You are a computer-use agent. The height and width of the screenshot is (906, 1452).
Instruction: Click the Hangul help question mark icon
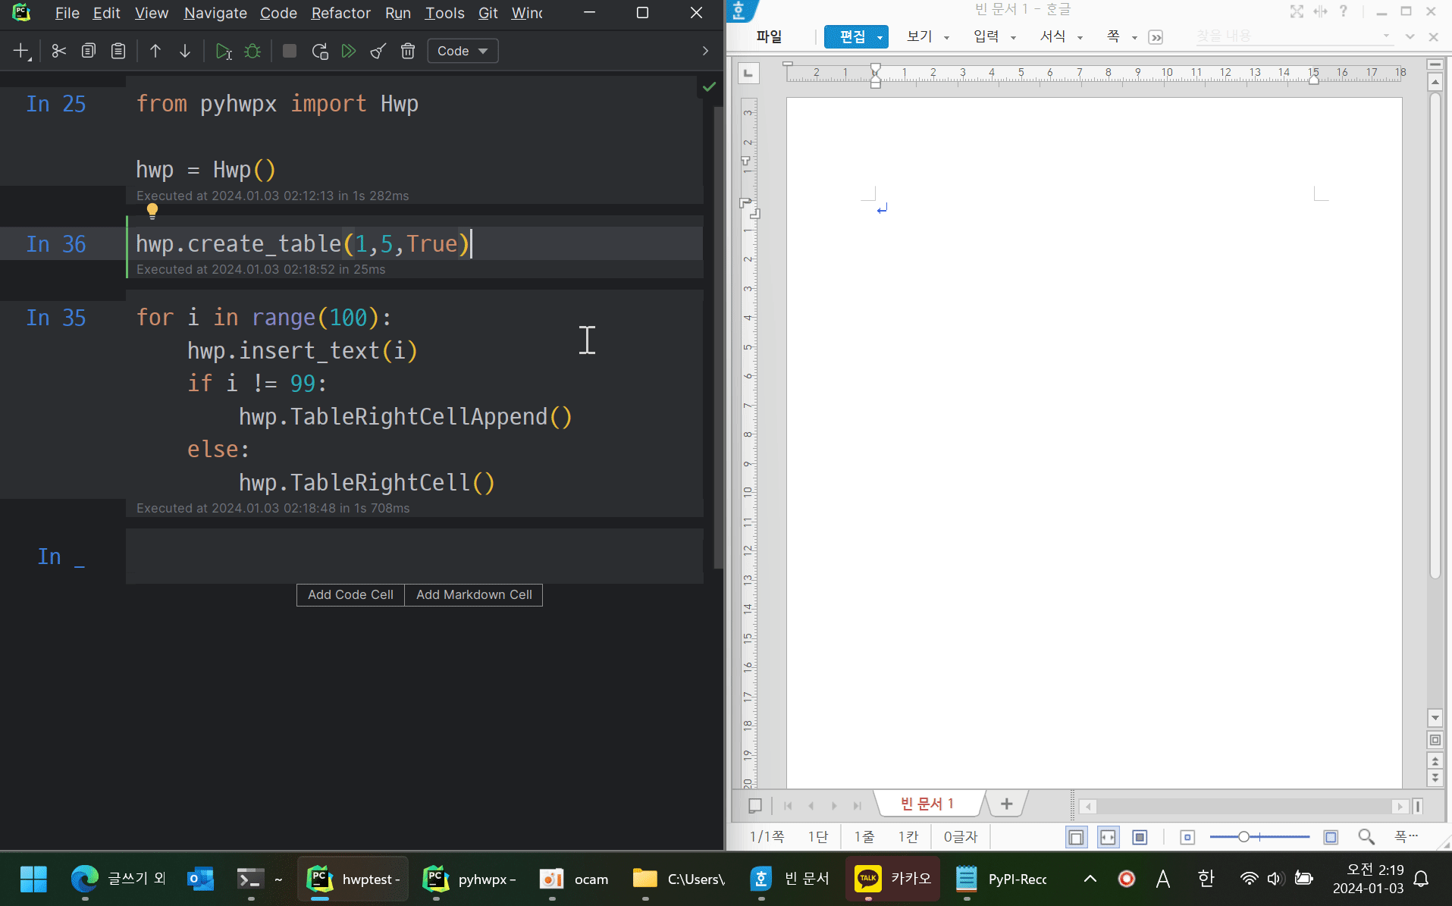click(x=1343, y=11)
